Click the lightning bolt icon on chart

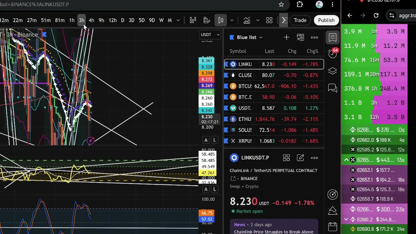(91, 141)
